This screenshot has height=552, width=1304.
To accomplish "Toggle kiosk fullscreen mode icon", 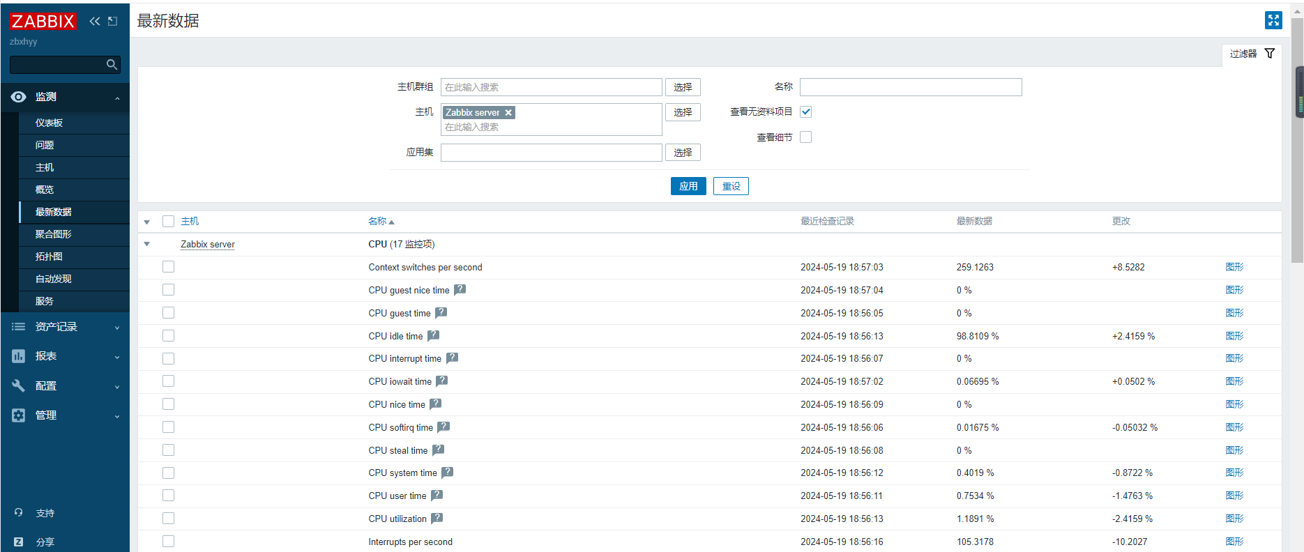I will pyautogui.click(x=1273, y=20).
